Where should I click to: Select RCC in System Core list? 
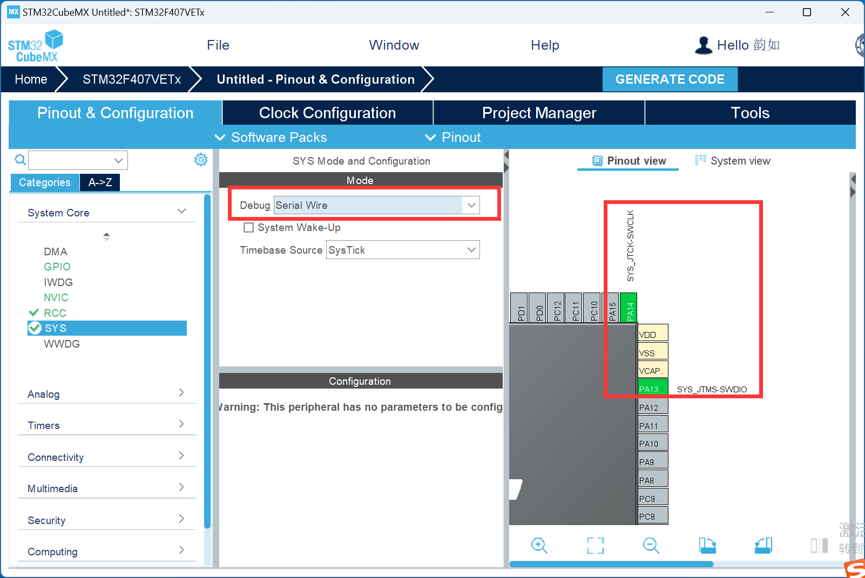coord(55,313)
